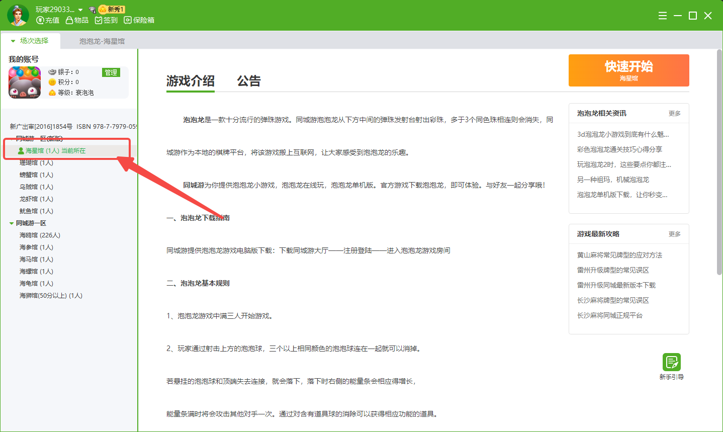
Task: Click 更多 next to 泡泡龙相关资讯
Action: click(674, 114)
